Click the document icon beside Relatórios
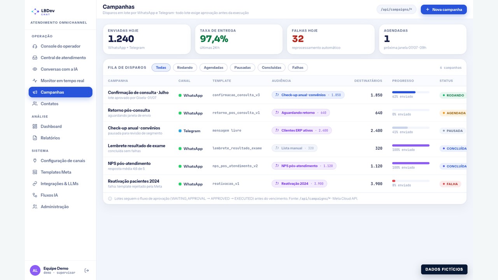Image resolution: width=498 pixels, height=280 pixels. [35, 138]
